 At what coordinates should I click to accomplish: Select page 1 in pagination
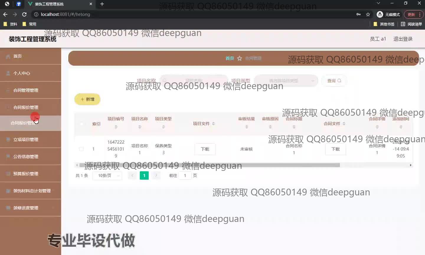coord(144,176)
